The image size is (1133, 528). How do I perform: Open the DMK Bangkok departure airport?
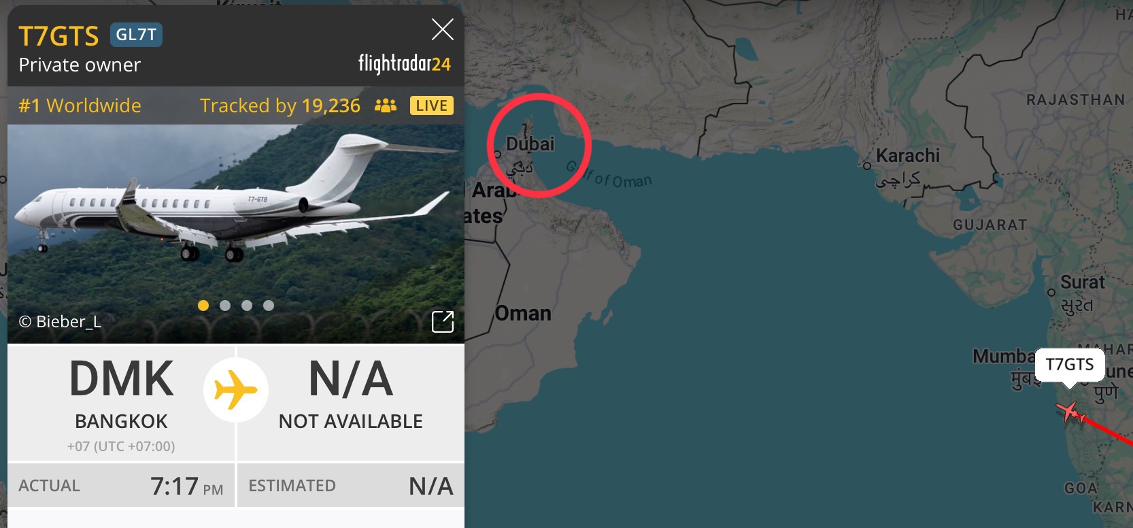(x=121, y=403)
